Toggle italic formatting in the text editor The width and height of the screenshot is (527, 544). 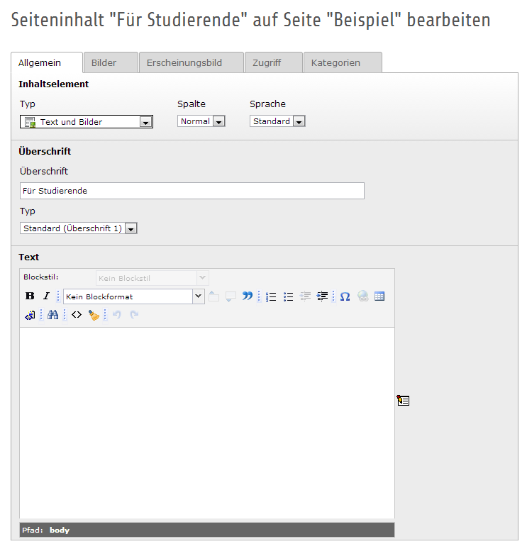click(46, 296)
